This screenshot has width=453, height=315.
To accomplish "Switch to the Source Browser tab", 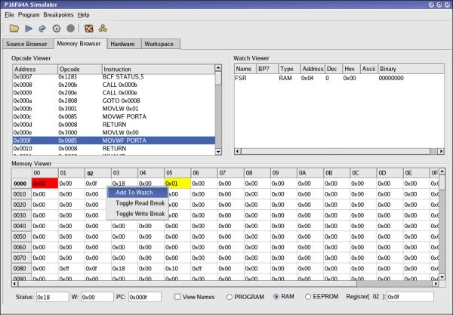I will click(26, 44).
